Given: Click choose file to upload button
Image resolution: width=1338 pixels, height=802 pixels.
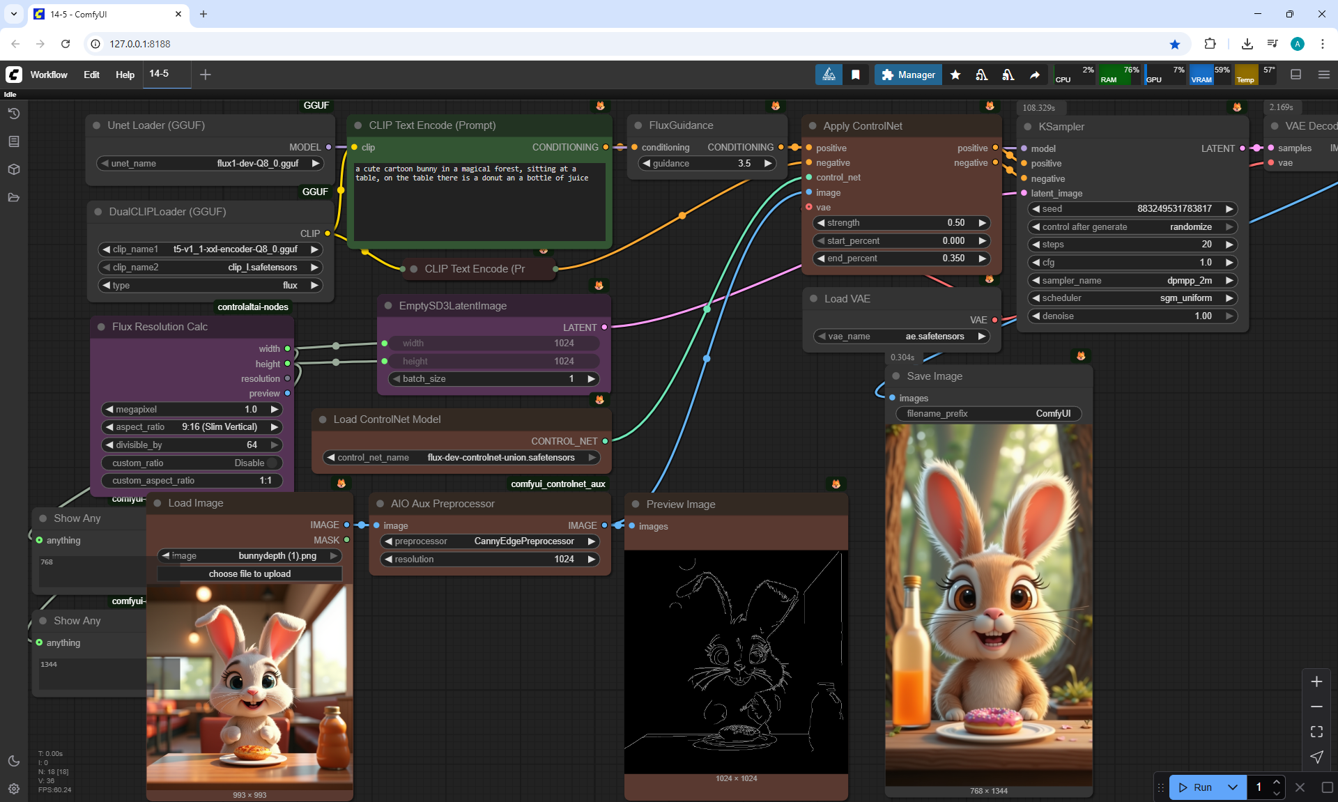Looking at the screenshot, I should coord(249,573).
